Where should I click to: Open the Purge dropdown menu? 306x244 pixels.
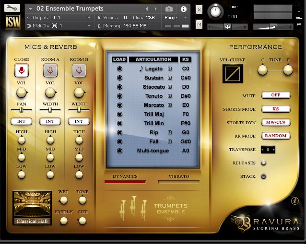(x=176, y=18)
